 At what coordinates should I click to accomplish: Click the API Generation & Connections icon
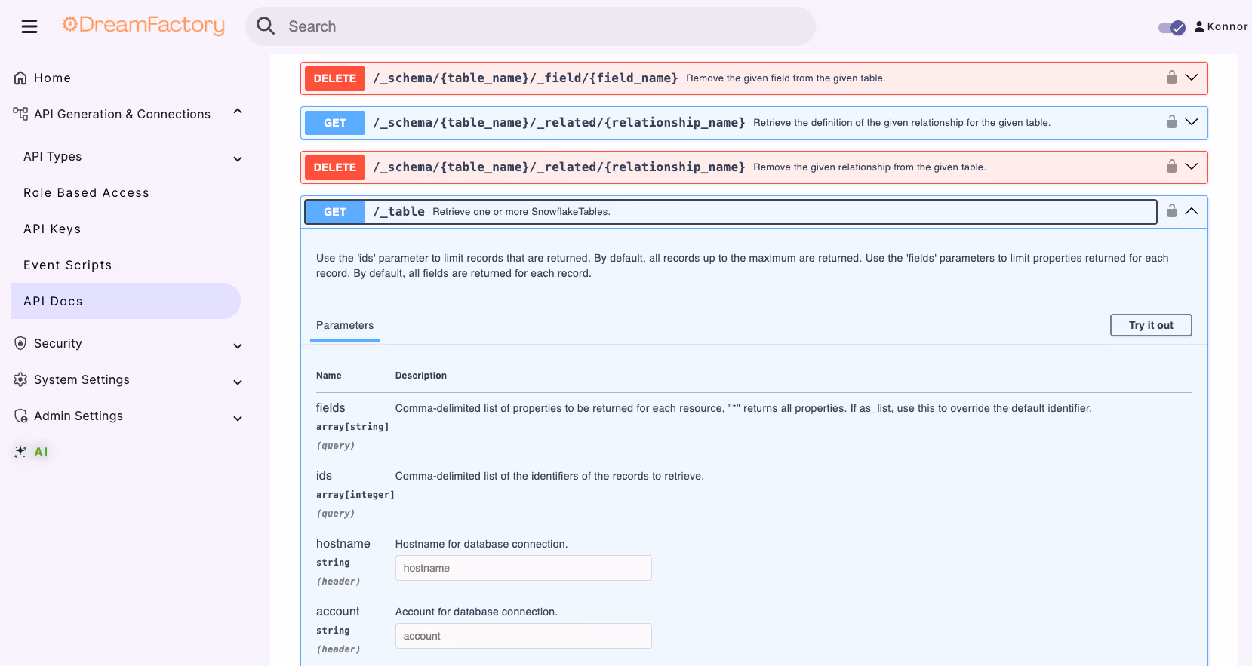(20, 114)
